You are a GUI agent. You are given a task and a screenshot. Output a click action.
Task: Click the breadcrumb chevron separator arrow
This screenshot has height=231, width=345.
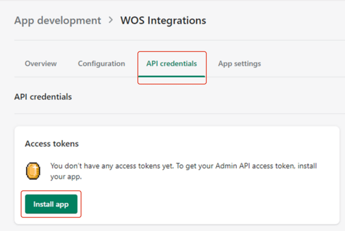coord(111,21)
